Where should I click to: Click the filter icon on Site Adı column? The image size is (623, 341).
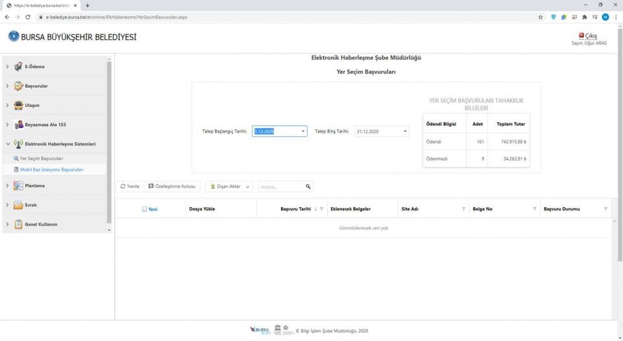tap(463, 209)
